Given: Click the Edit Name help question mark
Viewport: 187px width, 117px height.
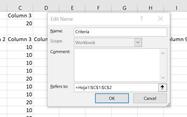Looking at the screenshot, I should point(141,19).
